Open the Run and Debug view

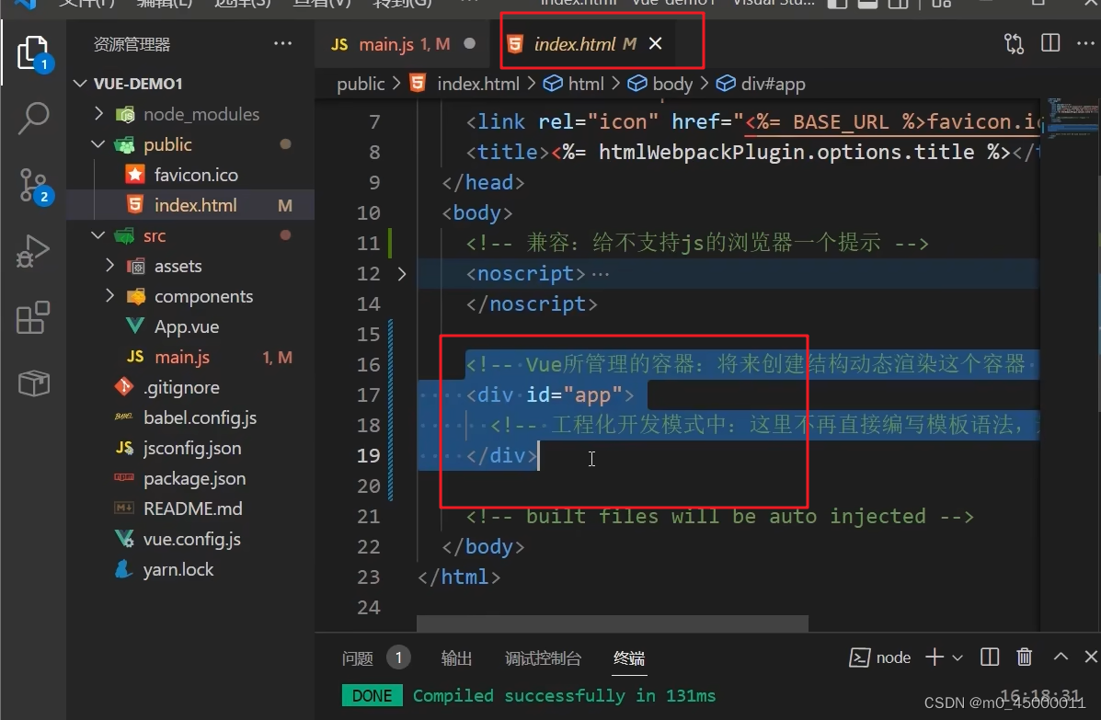[33, 248]
